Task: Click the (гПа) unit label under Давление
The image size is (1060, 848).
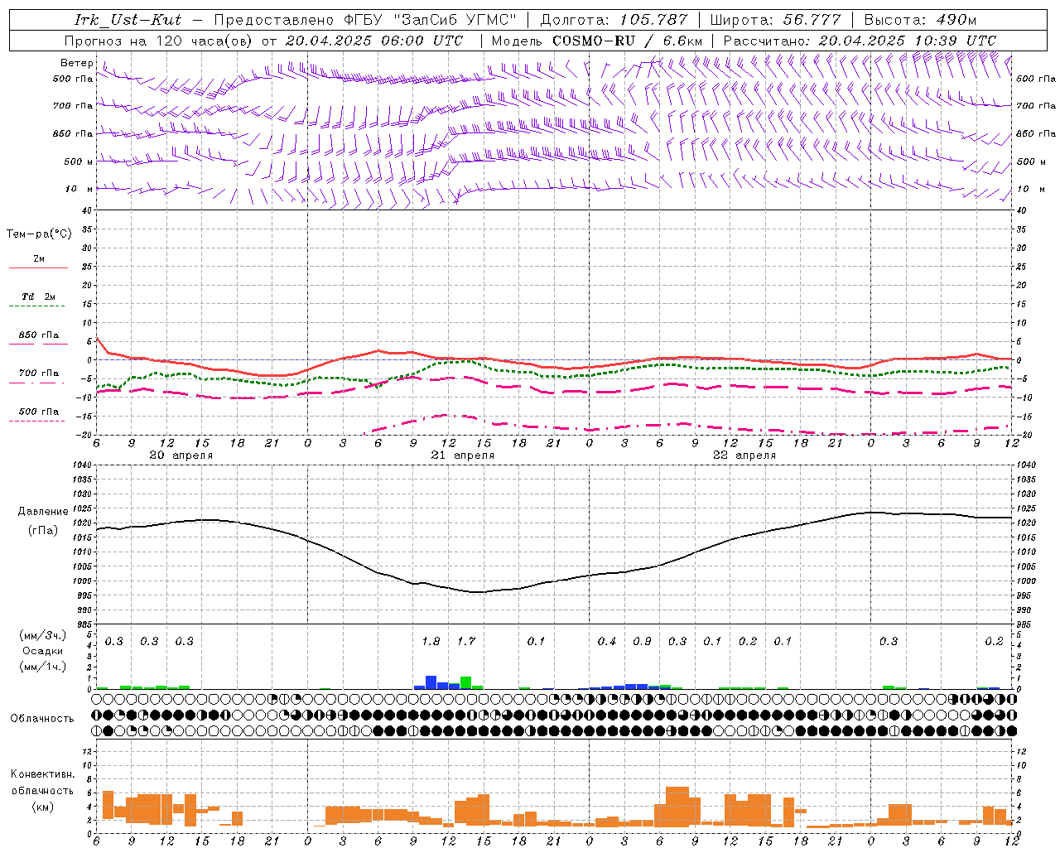Action: [x=43, y=530]
